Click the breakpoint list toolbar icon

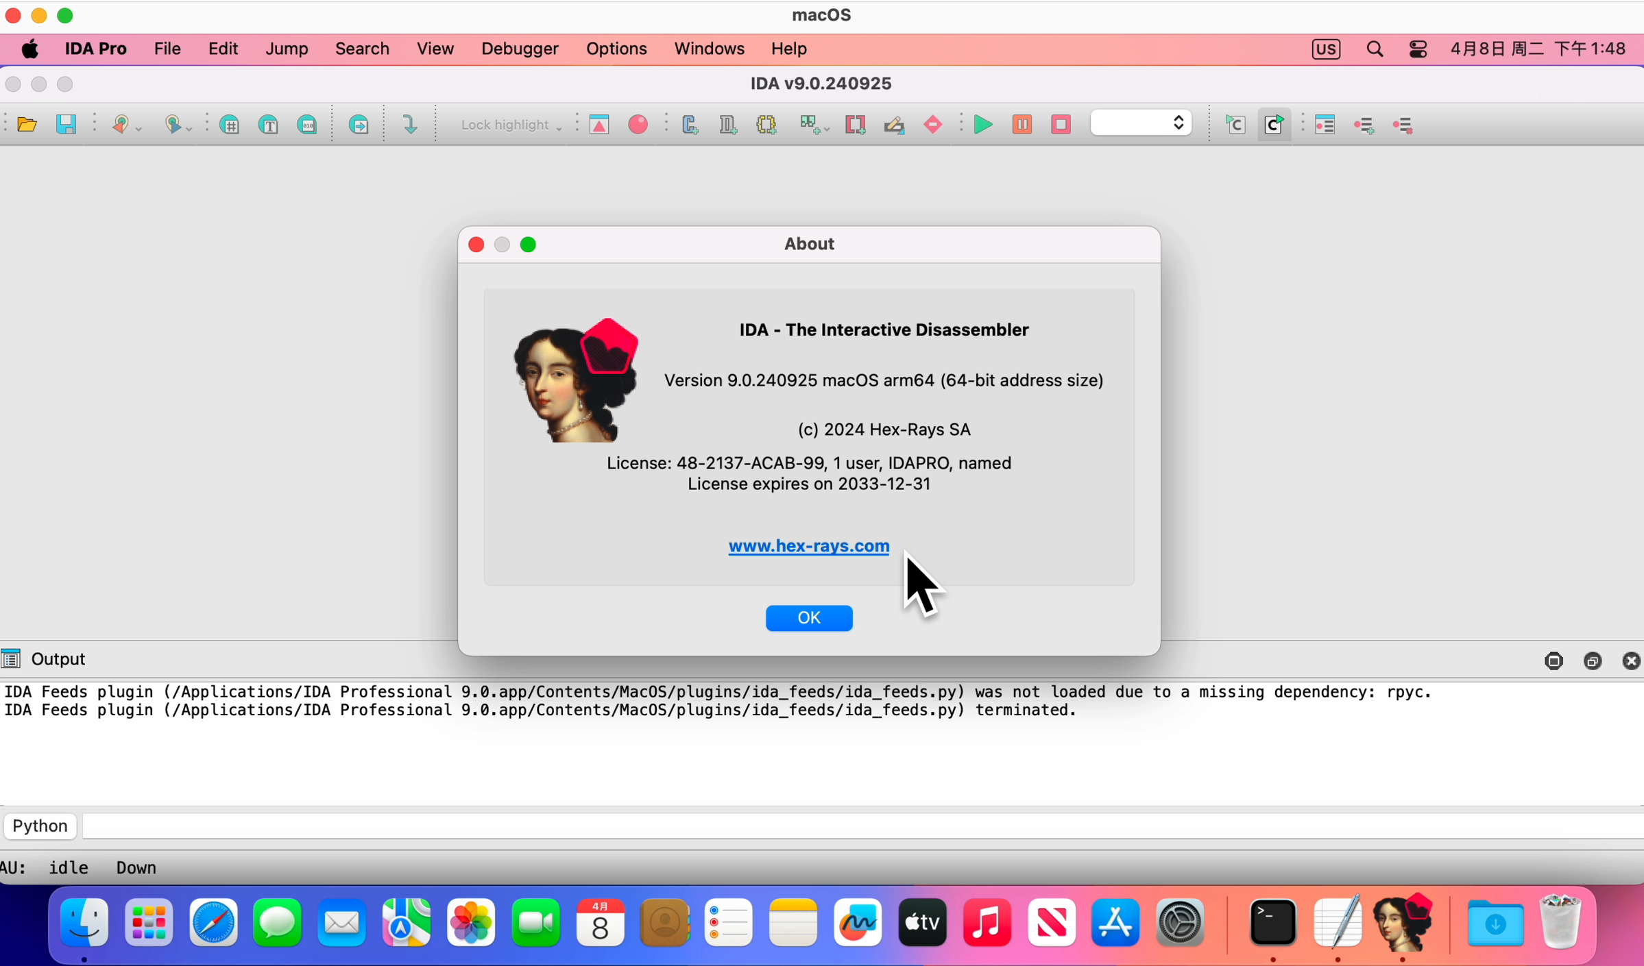point(1325,125)
